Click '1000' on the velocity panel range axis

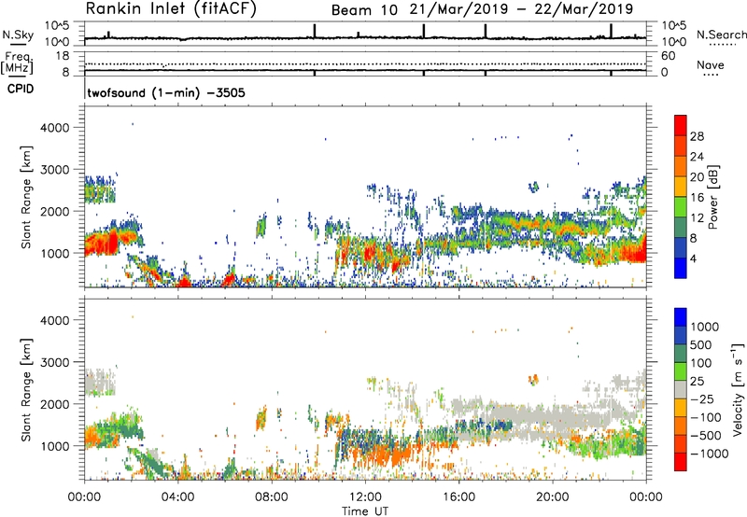pyautogui.click(x=54, y=446)
